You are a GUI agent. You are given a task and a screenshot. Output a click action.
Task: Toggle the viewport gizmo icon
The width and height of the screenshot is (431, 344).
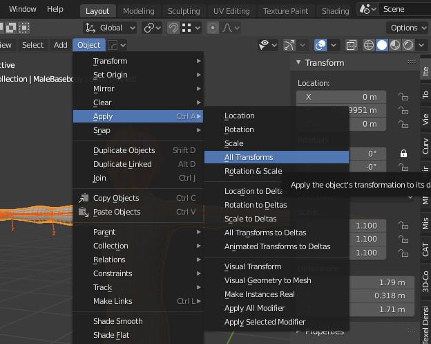pos(289,45)
